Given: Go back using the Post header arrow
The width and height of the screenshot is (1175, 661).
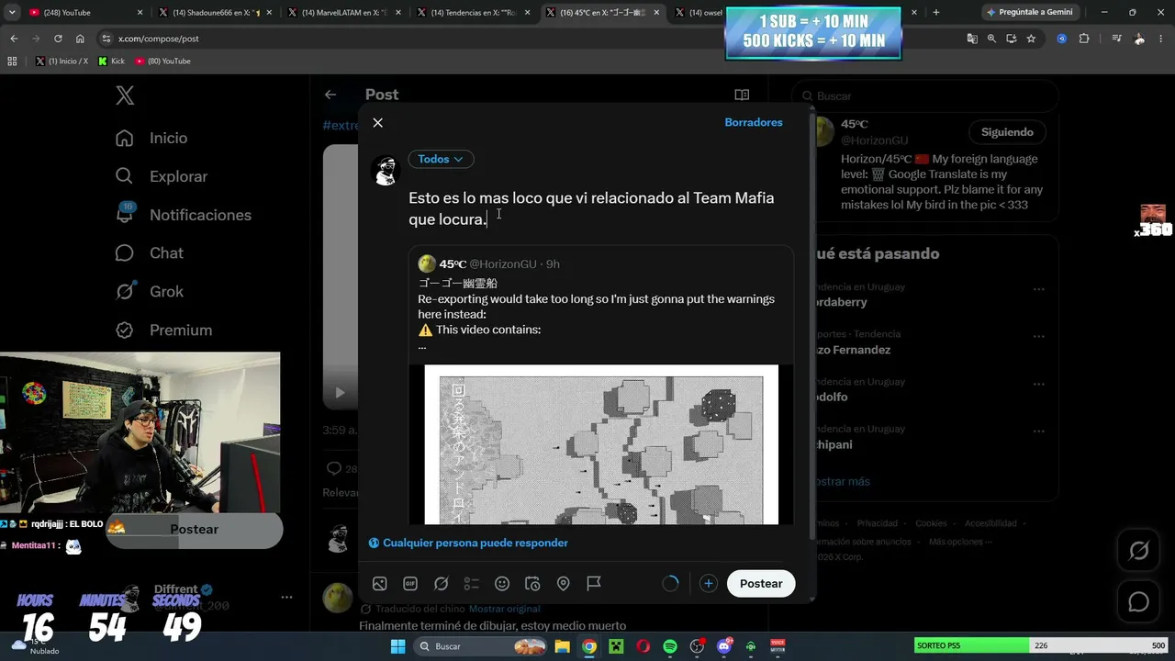Looking at the screenshot, I should pos(330,95).
